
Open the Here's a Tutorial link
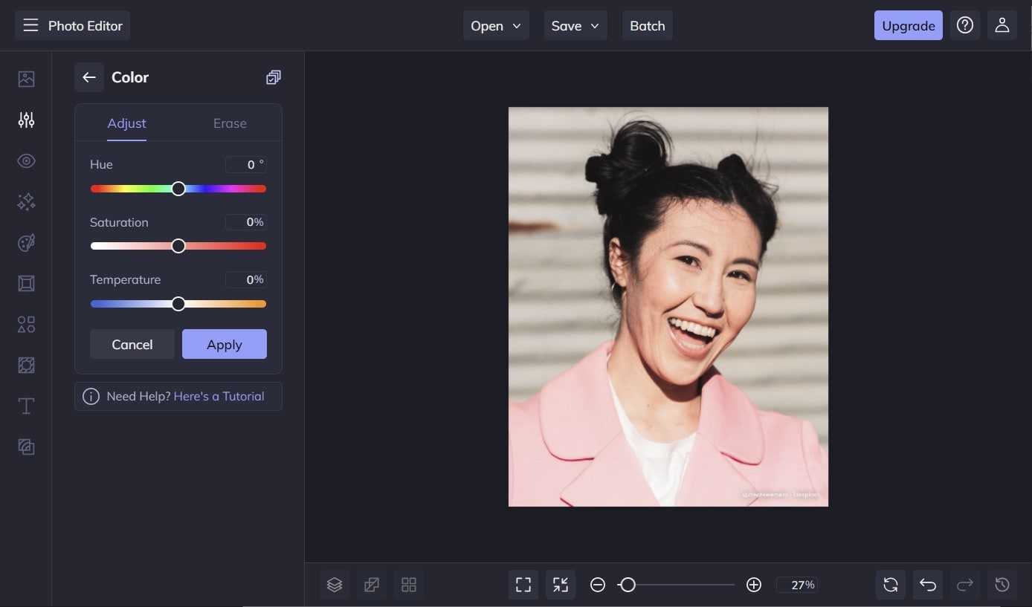point(219,396)
